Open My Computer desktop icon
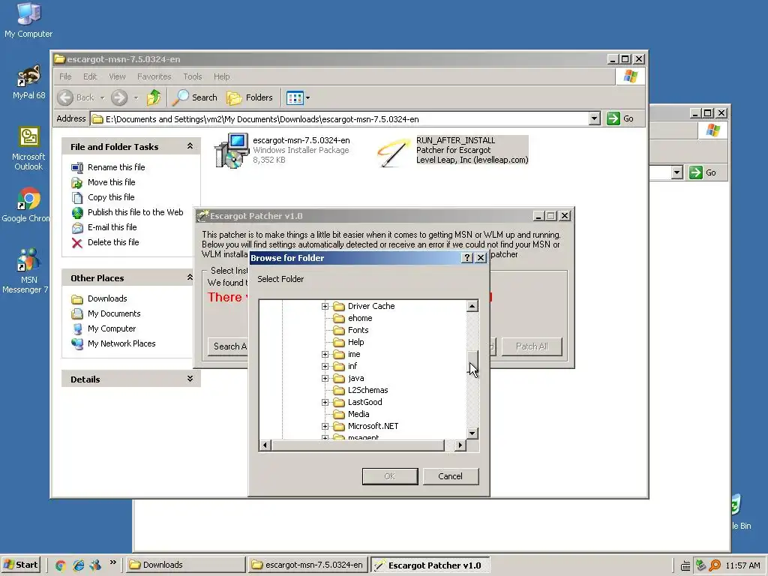This screenshot has width=768, height=576. pyautogui.click(x=28, y=20)
